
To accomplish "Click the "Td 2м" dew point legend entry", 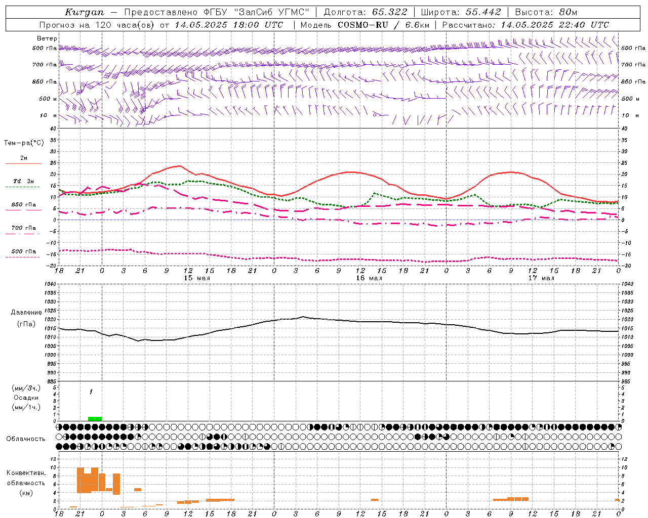I will (23, 181).
